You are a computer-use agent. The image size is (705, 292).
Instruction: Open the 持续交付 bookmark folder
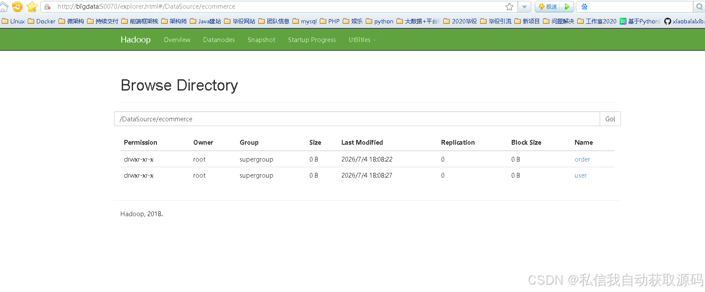pyautogui.click(x=103, y=21)
